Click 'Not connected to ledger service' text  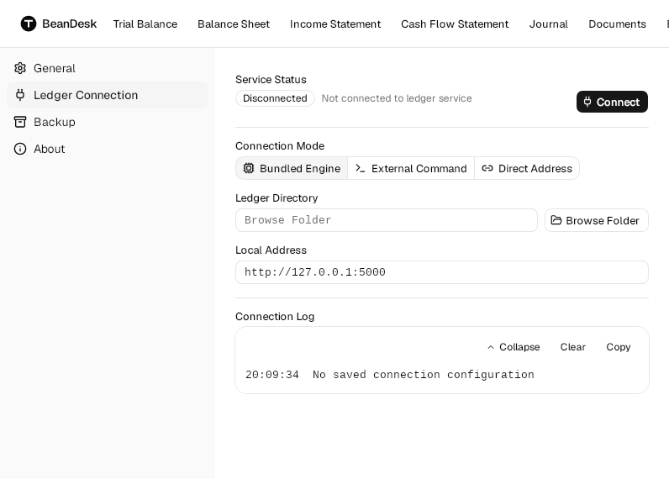coord(397,98)
